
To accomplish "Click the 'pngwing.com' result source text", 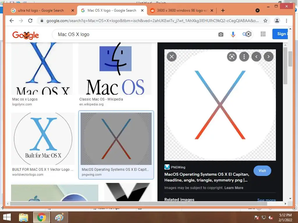I will 92,175.
